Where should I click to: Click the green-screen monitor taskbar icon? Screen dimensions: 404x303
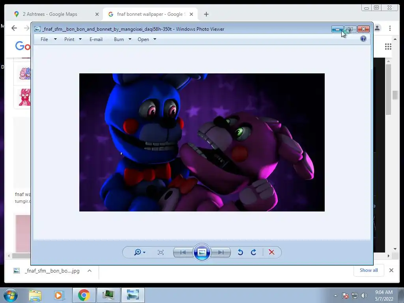coord(108,295)
